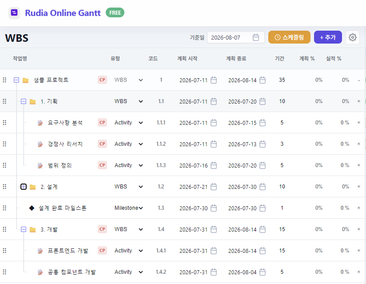Open end date calendar for 프론트엔드 개발

[263, 251]
